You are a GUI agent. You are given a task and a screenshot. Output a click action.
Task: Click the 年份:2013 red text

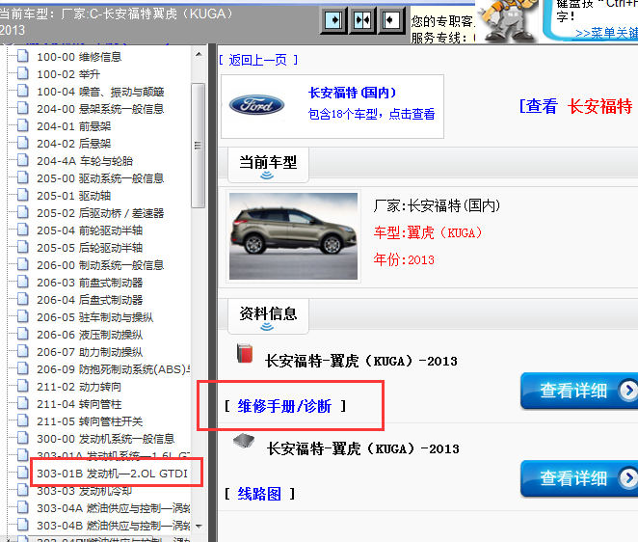click(404, 259)
